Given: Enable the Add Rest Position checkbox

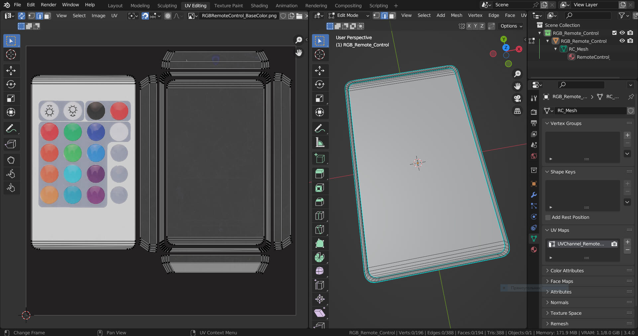Looking at the screenshot, I should point(548,217).
